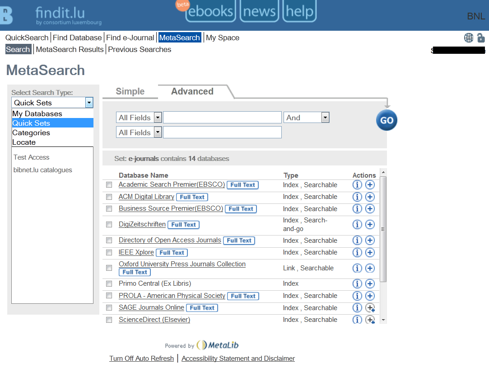This screenshot has width=489, height=368.
Task: Add IEEE Xplore to my set
Action: 370,253
